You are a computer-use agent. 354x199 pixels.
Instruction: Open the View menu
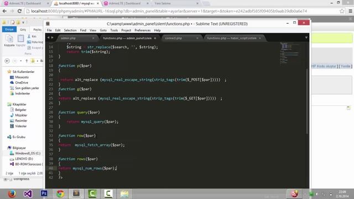93,30
